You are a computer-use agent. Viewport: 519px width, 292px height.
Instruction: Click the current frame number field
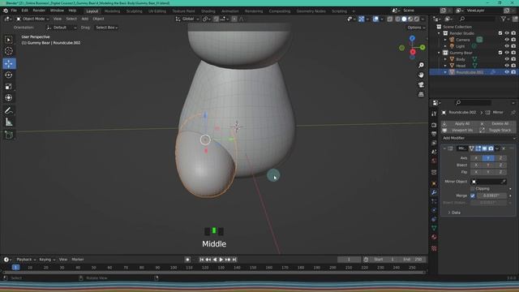point(349,260)
